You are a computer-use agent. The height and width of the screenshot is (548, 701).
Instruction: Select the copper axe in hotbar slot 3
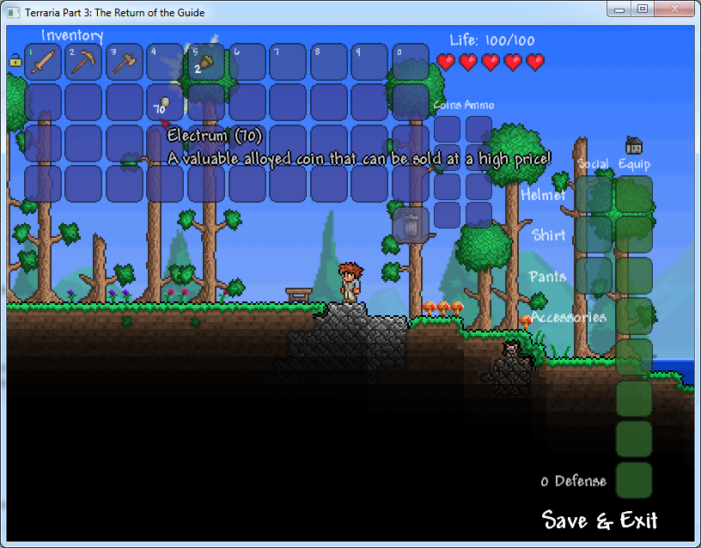125,62
